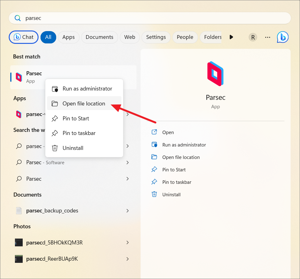Click the folder icon for Open file location in details pane
300x279 pixels.
(x=154, y=157)
